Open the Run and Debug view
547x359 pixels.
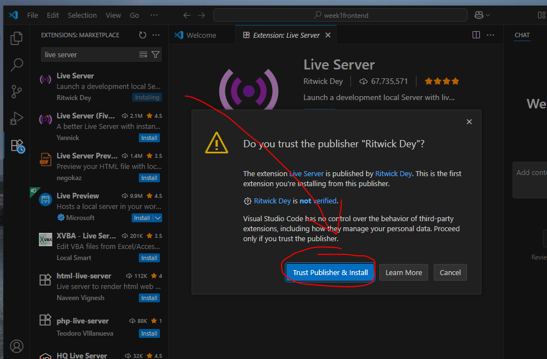[17, 118]
